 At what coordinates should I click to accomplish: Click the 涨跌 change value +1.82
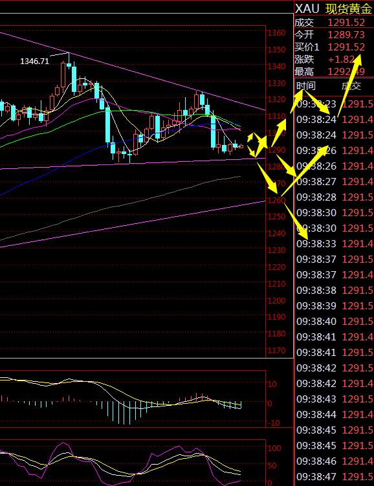(x=341, y=60)
